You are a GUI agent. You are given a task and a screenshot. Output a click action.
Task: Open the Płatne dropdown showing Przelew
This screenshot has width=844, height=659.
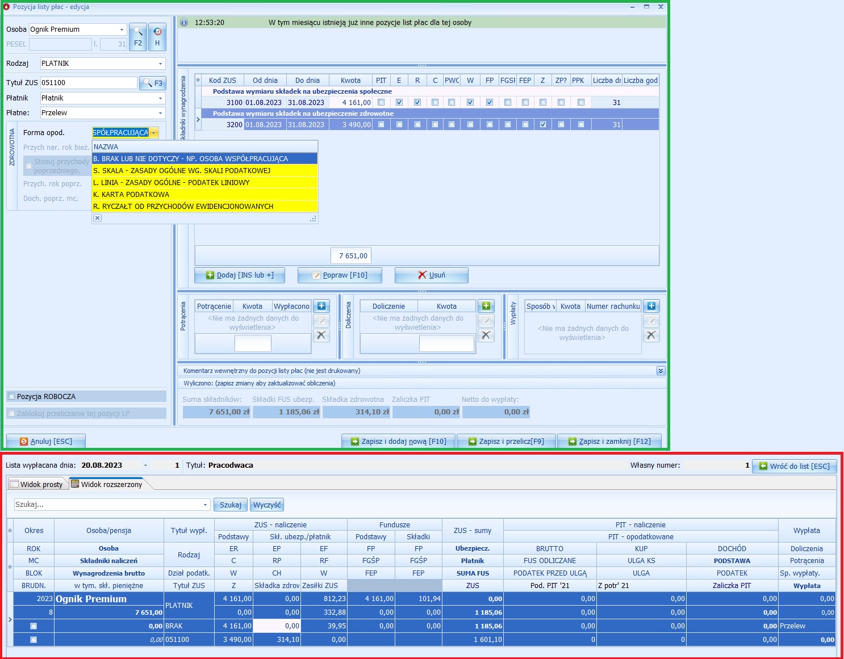point(160,113)
